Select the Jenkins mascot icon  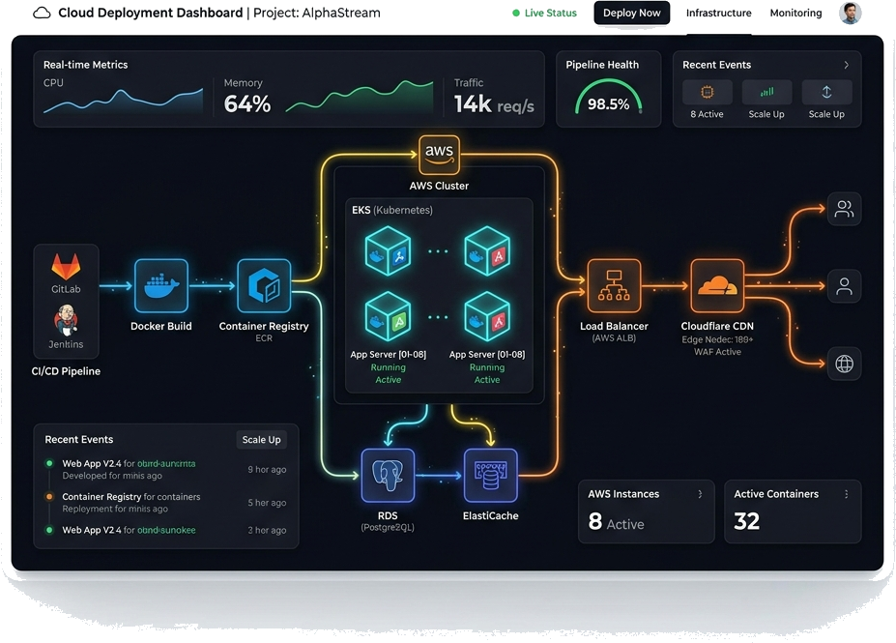(x=67, y=320)
